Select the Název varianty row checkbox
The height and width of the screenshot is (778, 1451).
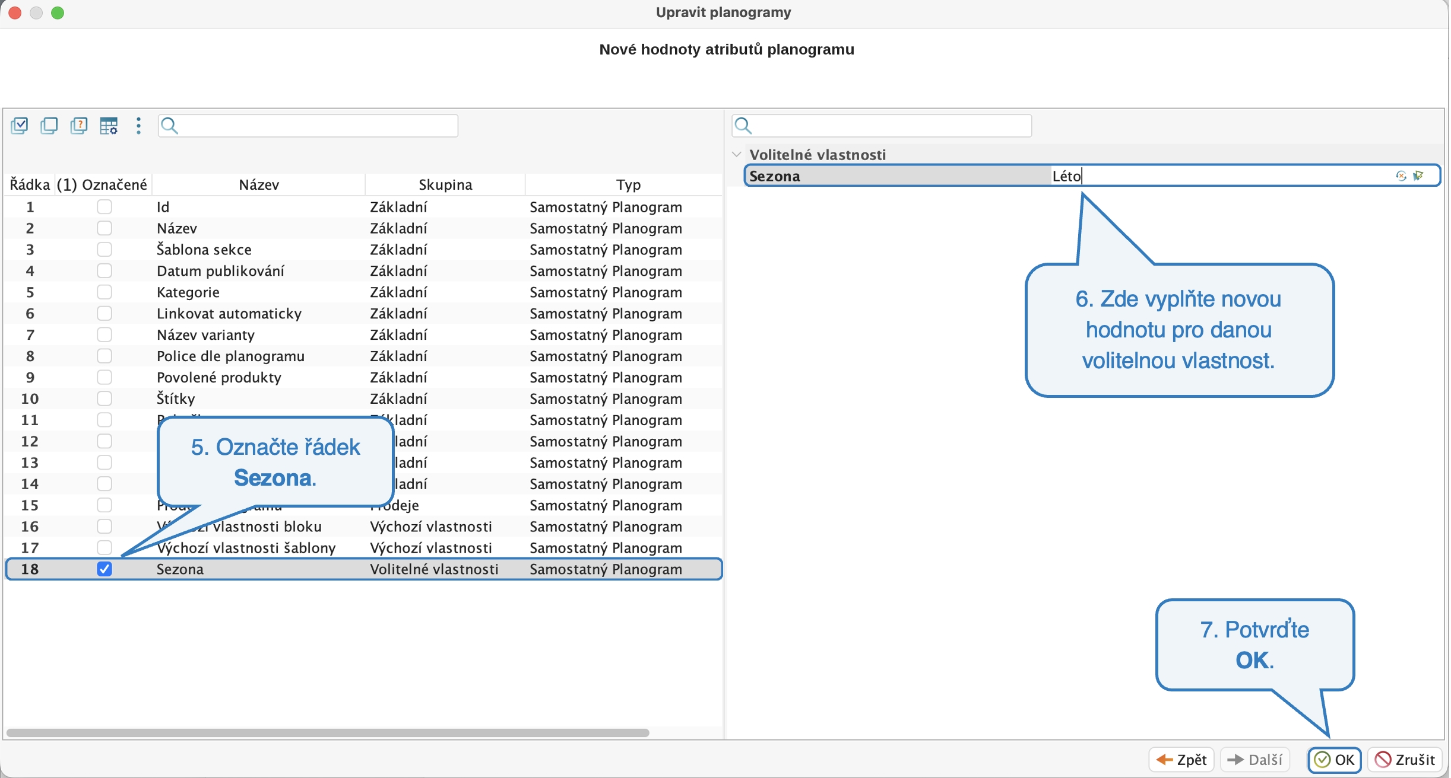(x=104, y=334)
